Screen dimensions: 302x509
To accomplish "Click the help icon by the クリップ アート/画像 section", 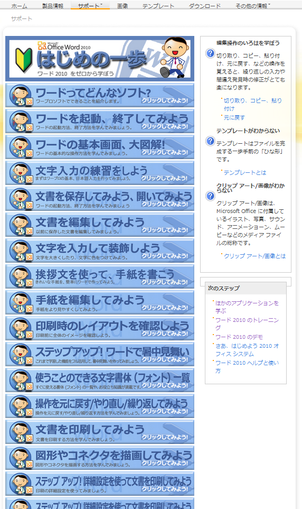I will pos(210,196).
